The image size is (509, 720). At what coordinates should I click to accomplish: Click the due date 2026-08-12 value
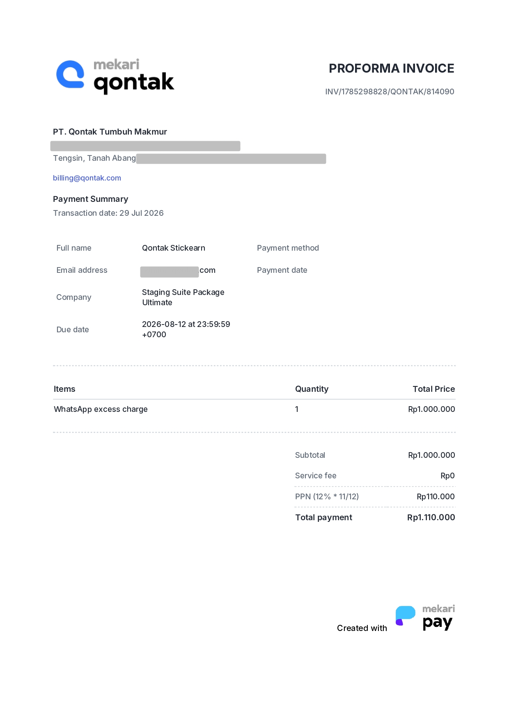186,329
